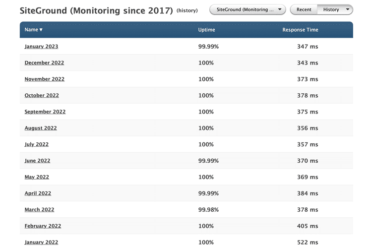Sort by the Response Time column header

(x=300, y=30)
